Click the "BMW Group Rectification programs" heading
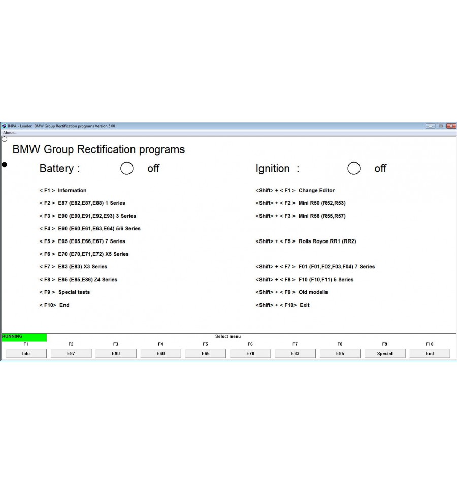 tap(99, 149)
